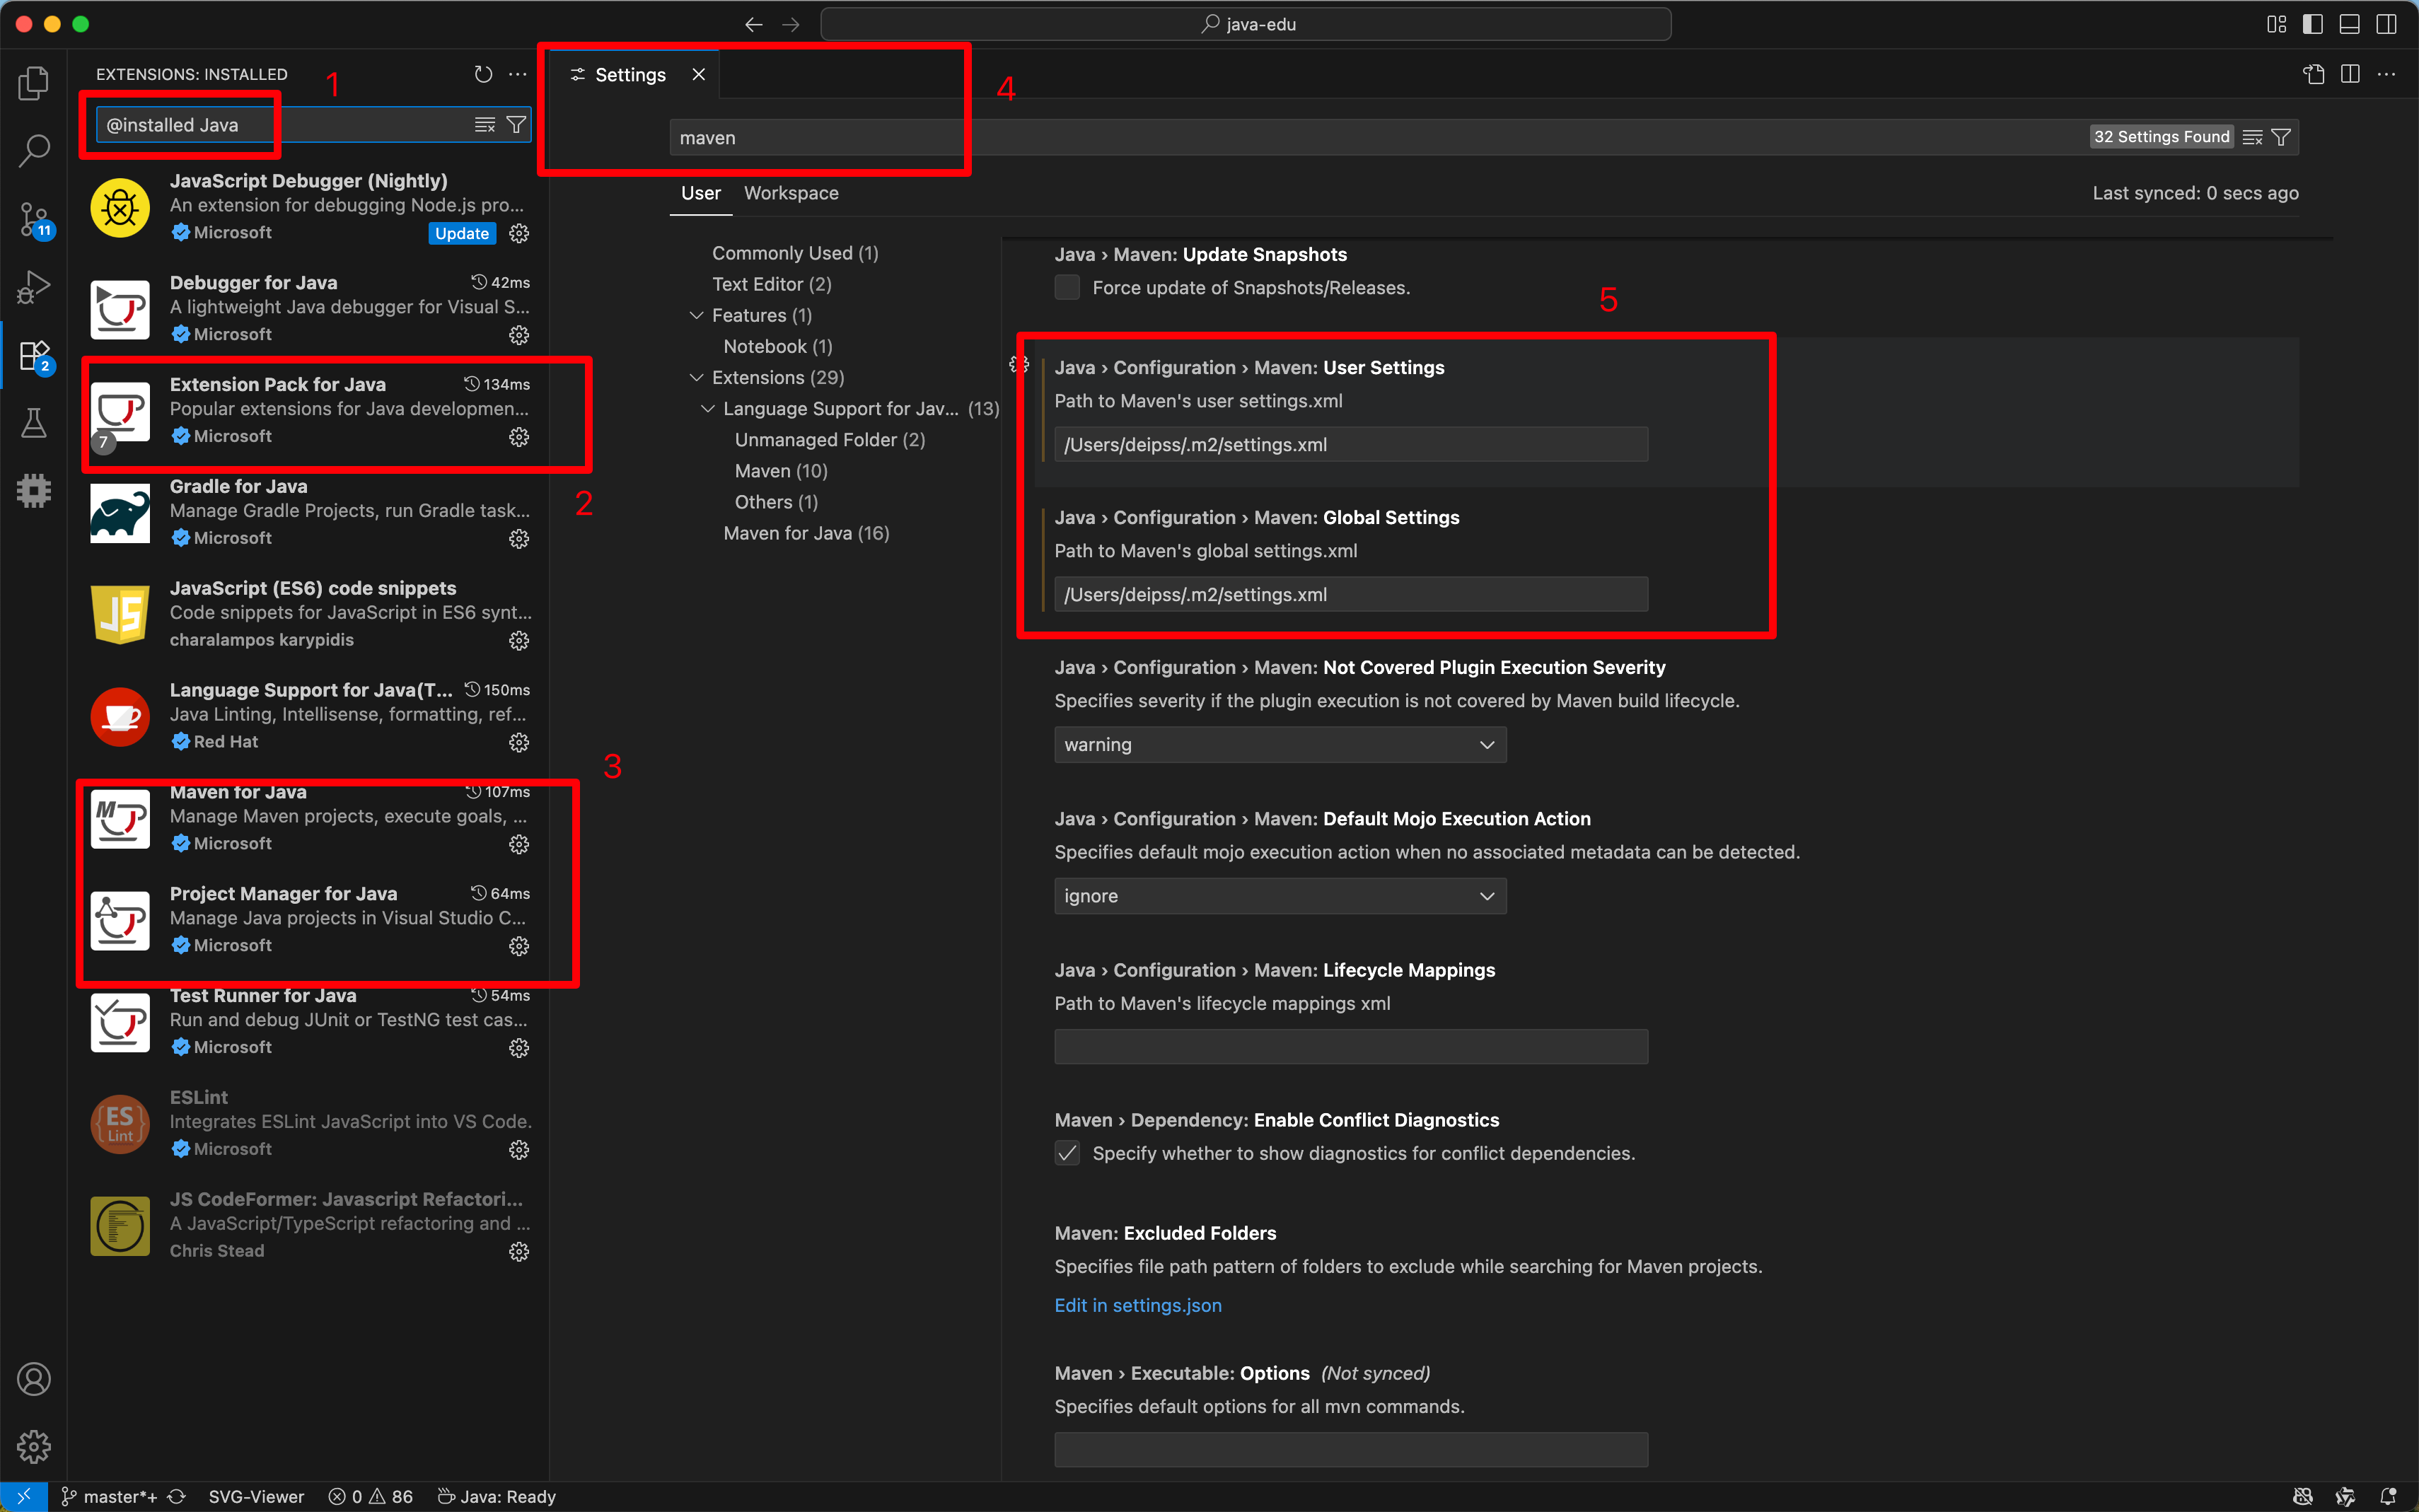Collapse Language Support for Java tree node
The width and height of the screenshot is (2419, 1512).
[x=708, y=408]
